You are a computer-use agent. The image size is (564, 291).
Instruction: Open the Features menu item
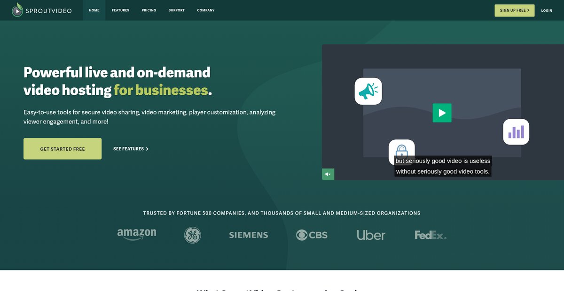(120, 10)
